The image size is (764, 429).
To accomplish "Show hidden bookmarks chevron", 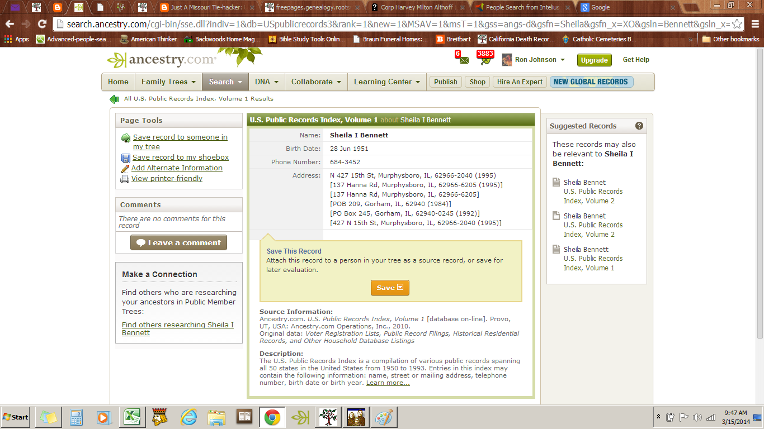I will [x=691, y=39].
